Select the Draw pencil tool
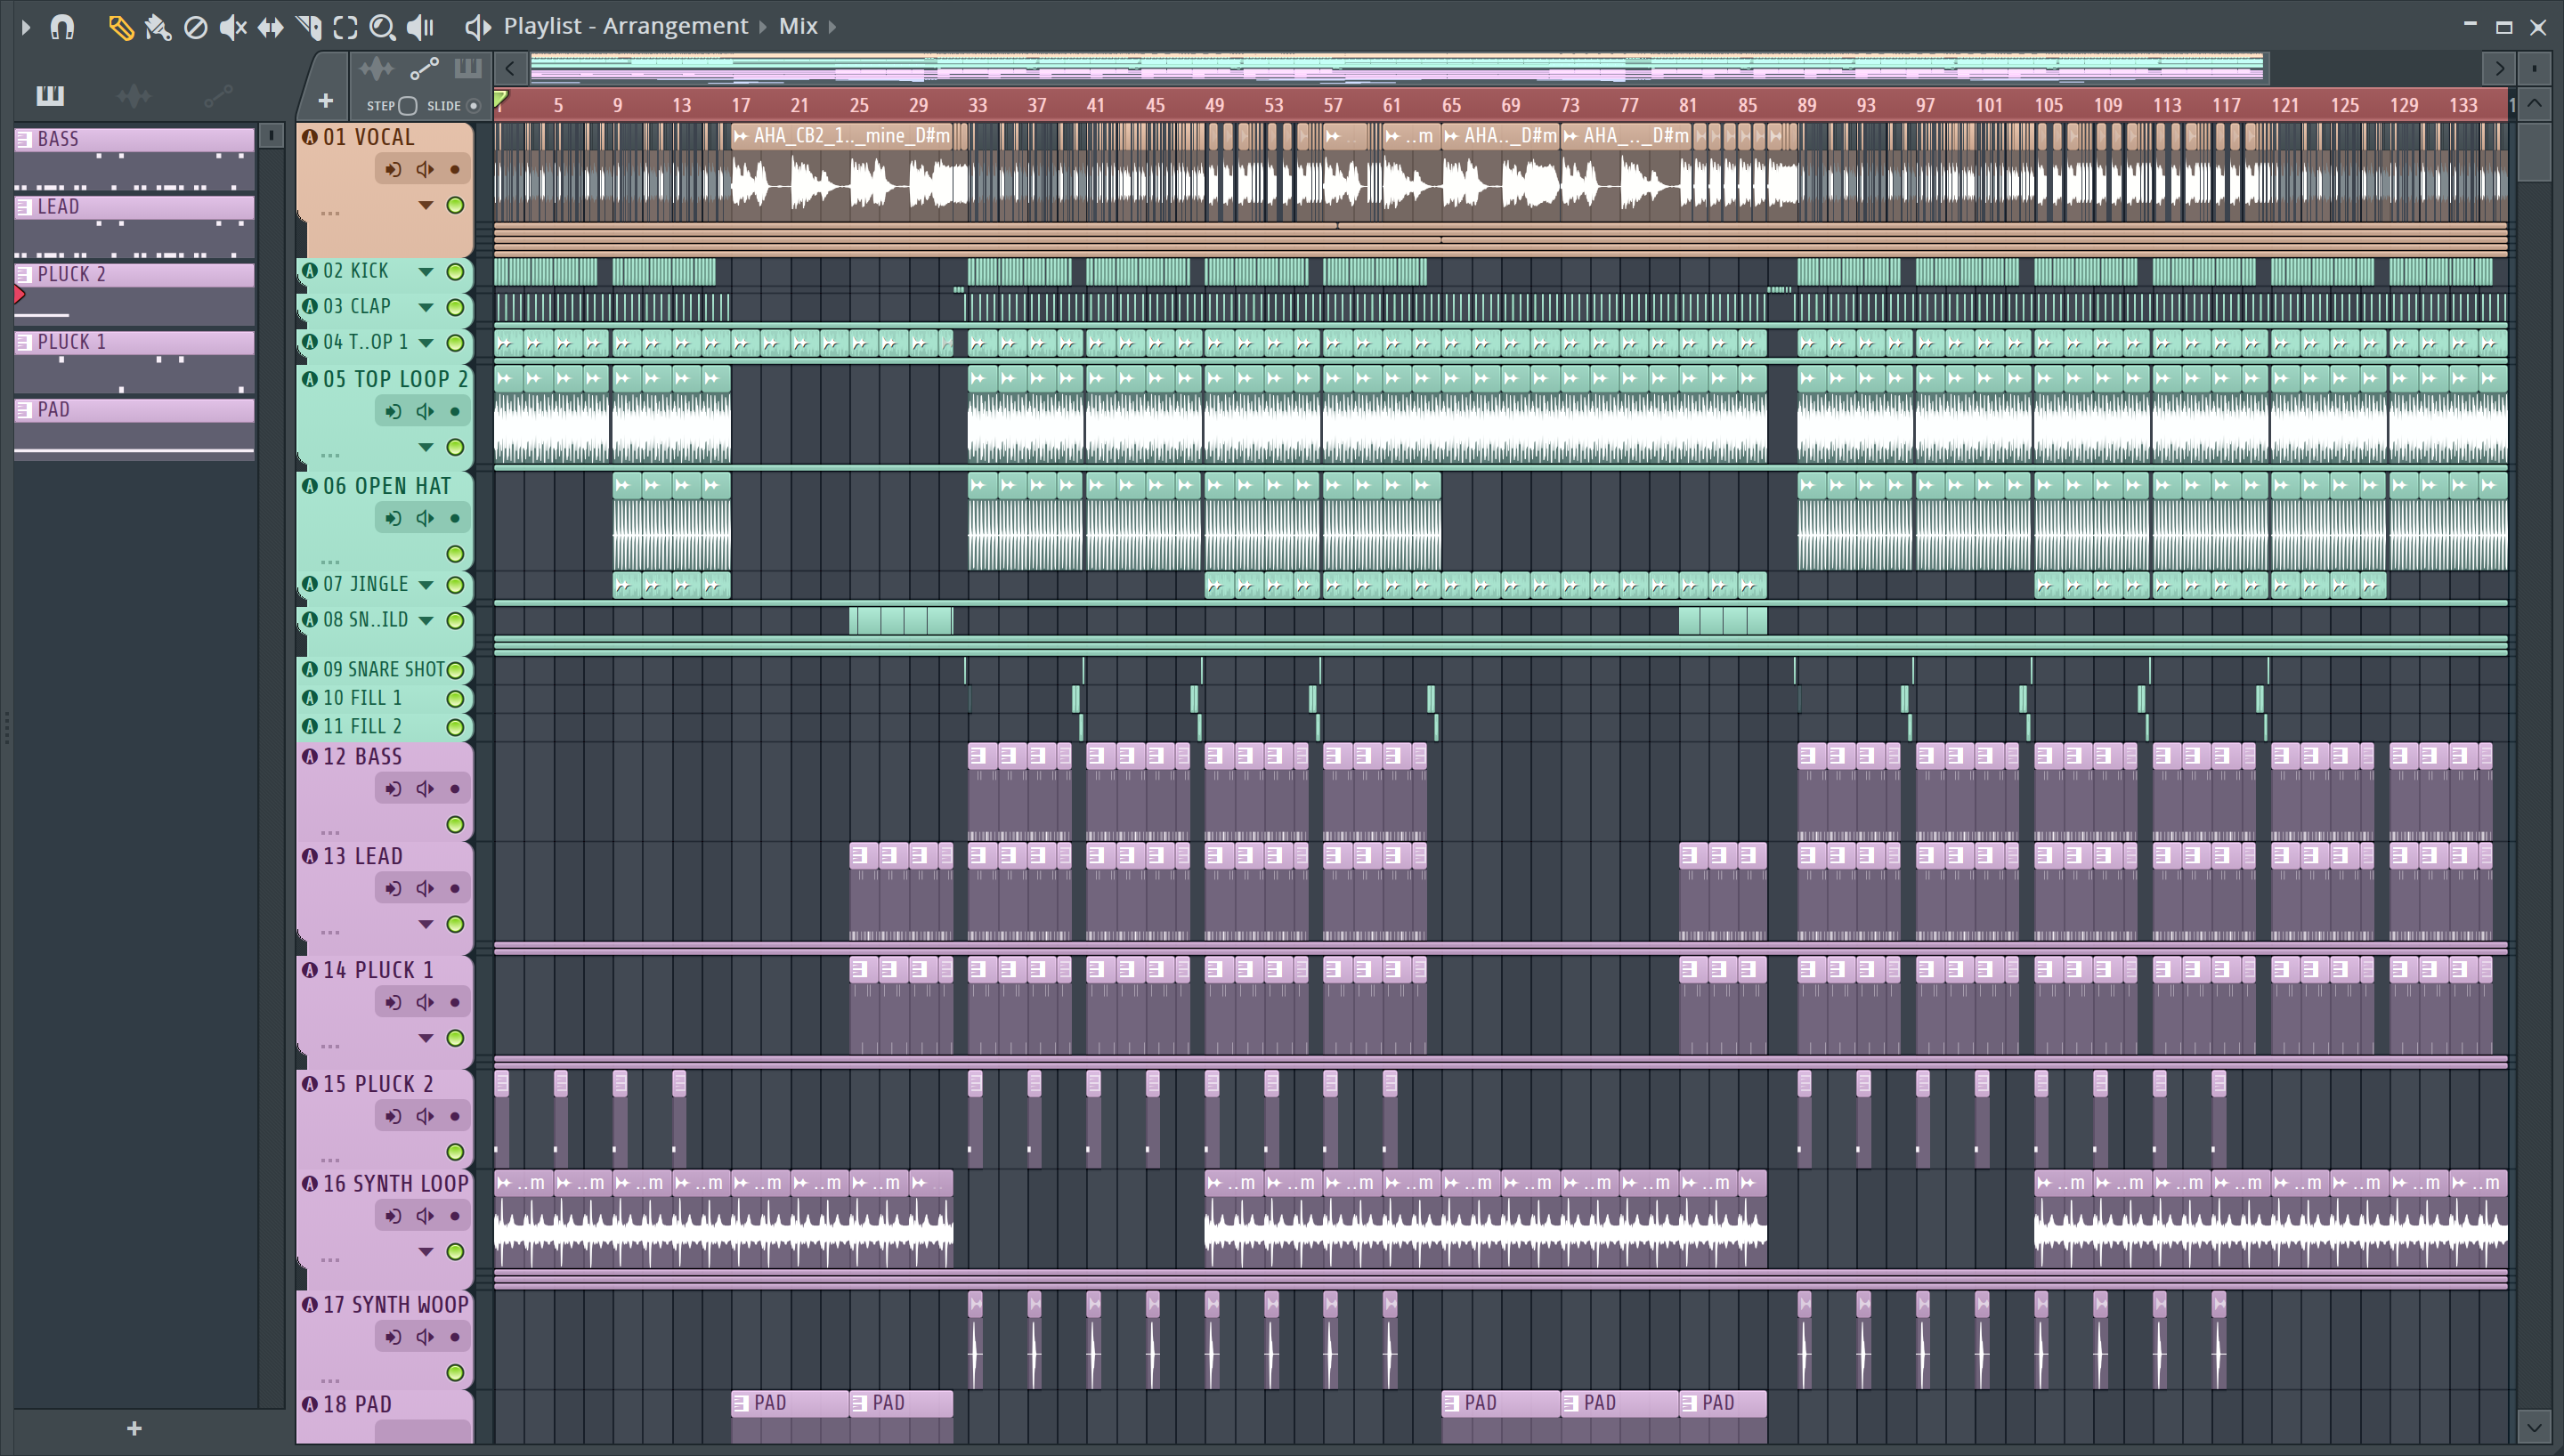The height and width of the screenshot is (1456, 2564). click(120, 27)
